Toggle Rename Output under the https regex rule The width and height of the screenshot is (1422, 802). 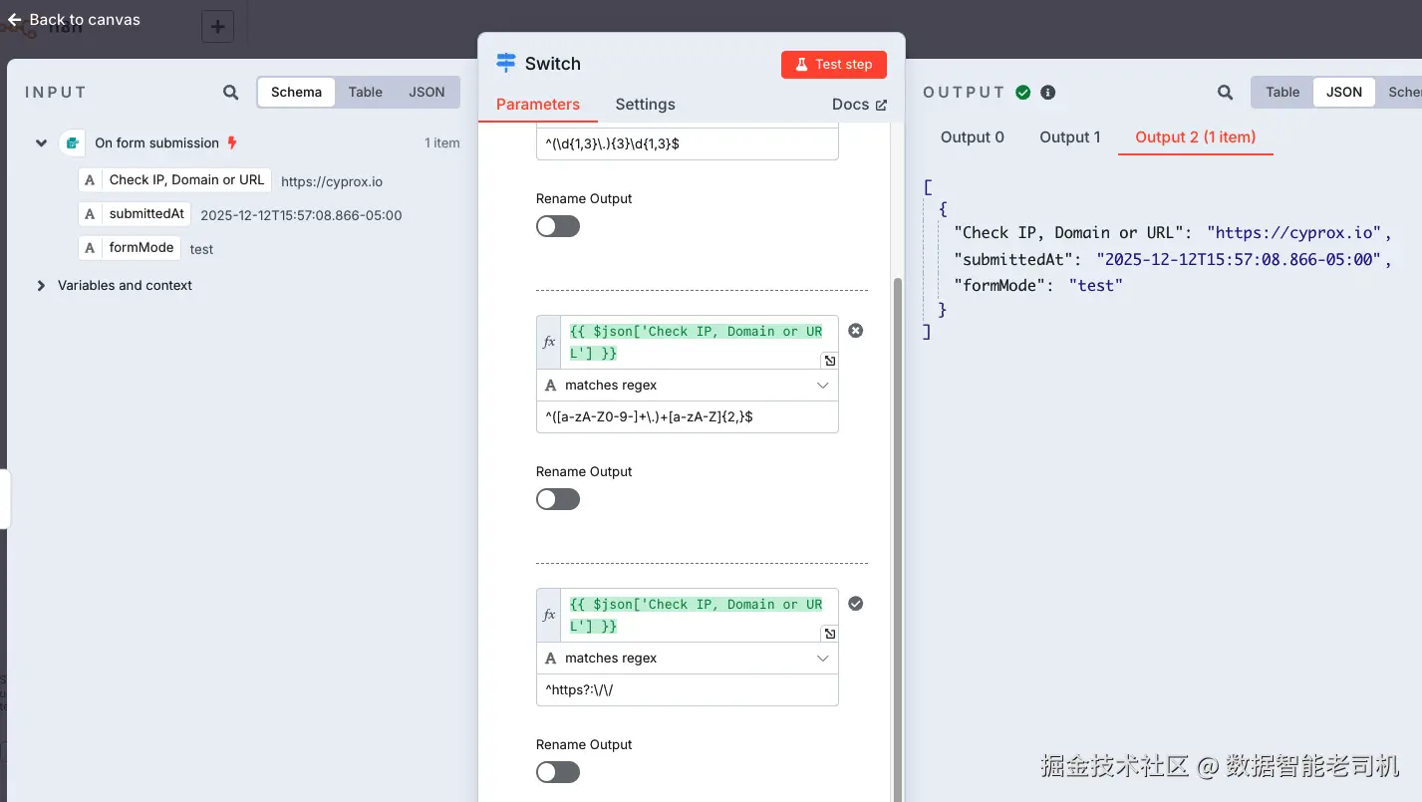[558, 772]
